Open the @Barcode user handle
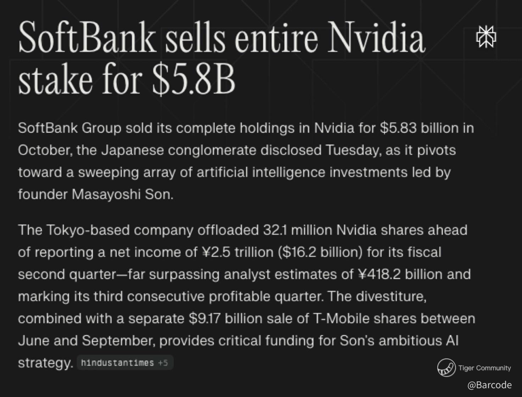The width and height of the screenshot is (522, 397). pyautogui.click(x=489, y=385)
